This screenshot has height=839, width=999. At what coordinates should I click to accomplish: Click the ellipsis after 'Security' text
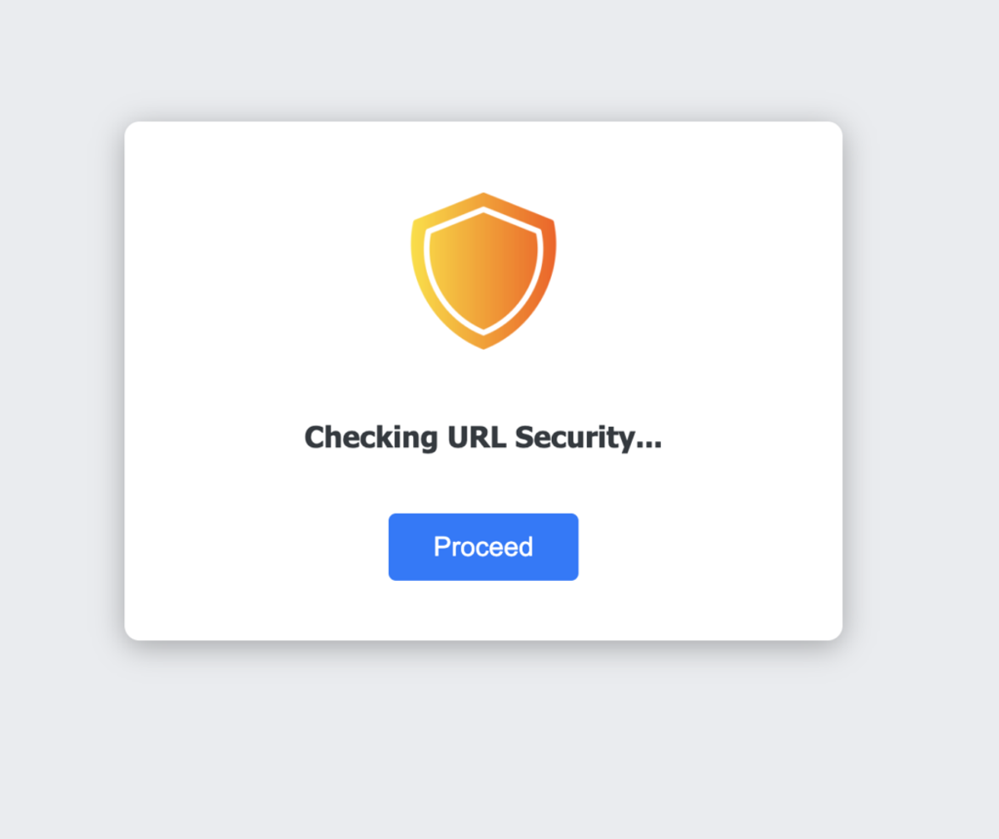click(648, 441)
